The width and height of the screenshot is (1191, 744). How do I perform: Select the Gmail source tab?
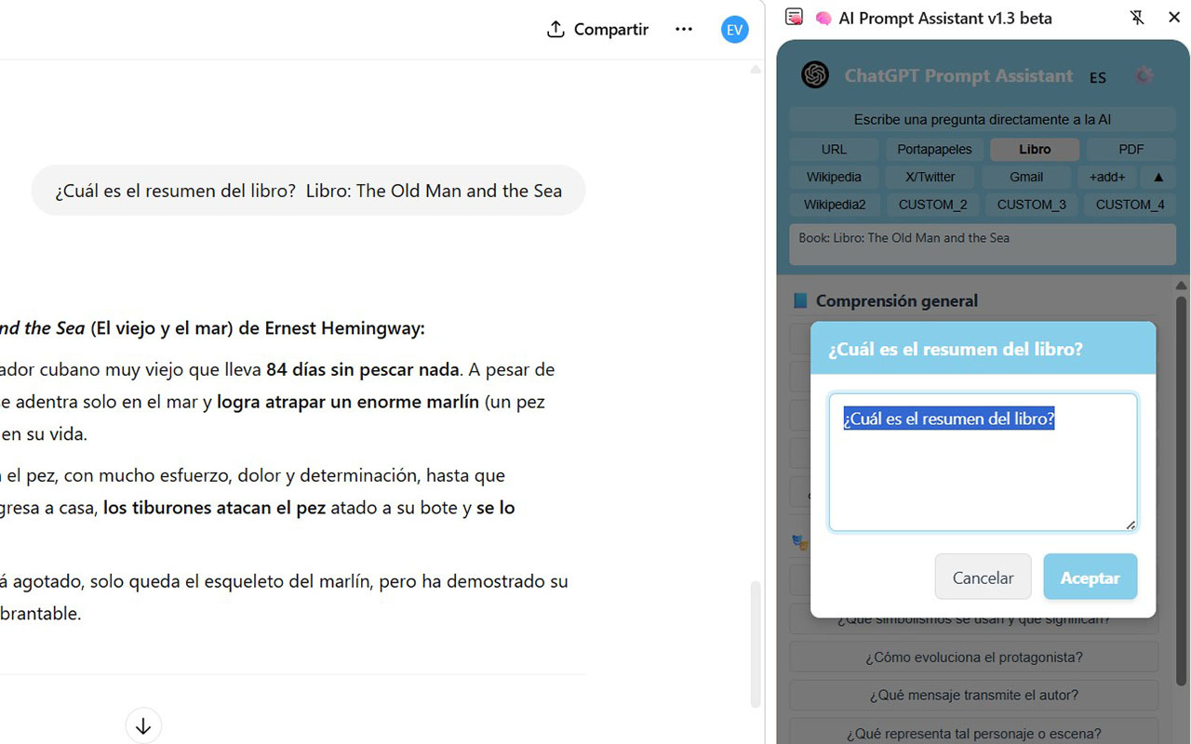point(1026,177)
